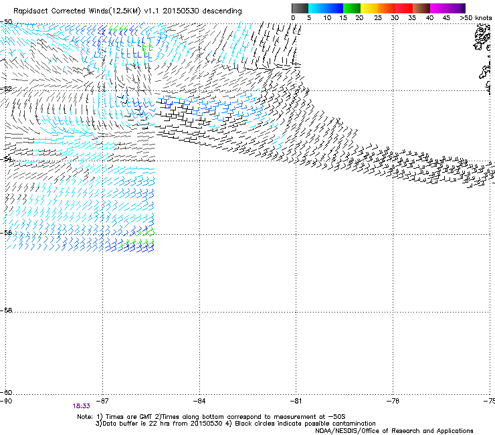
Task: Click the legend value '10'
Action: pyautogui.click(x=327, y=18)
